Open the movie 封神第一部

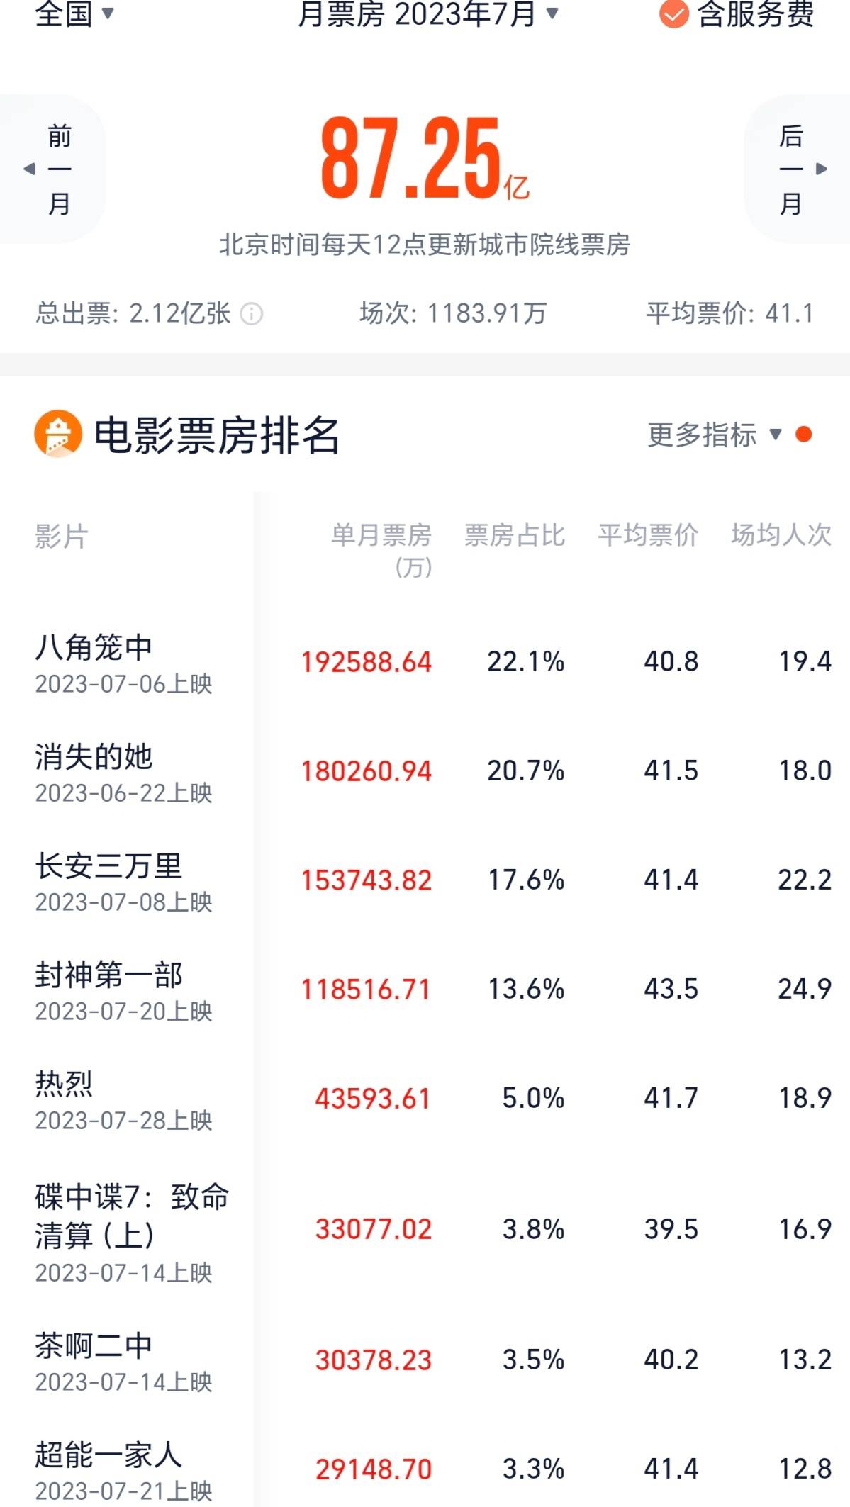(x=109, y=975)
